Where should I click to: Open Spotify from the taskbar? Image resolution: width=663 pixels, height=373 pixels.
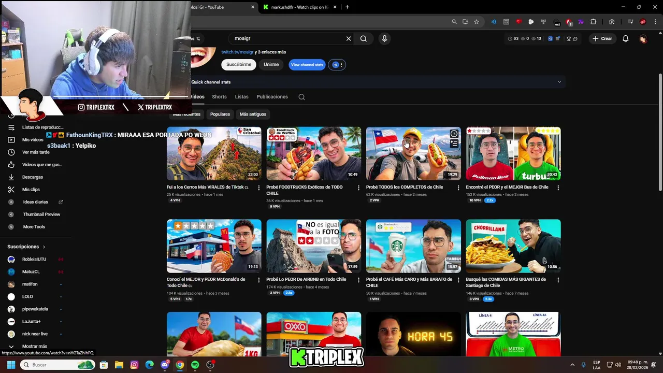[195, 365]
